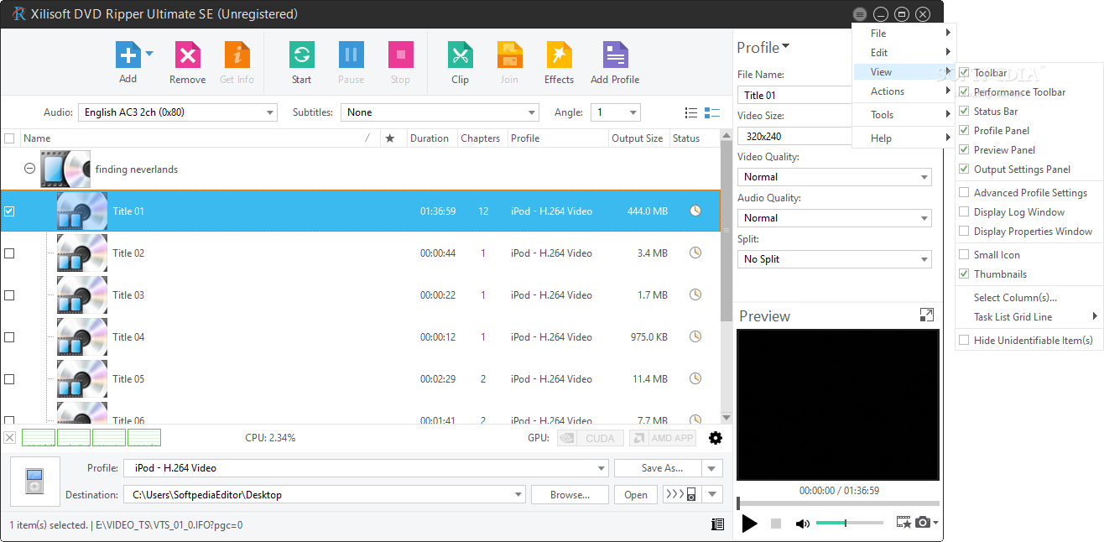Open the Help menu
Screen dimensions: 1104x542
(x=904, y=138)
